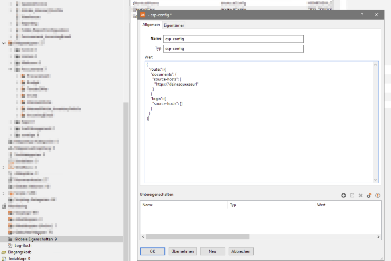Image resolution: width=391 pixels, height=261 pixels.
Task: Click the orange DS icon in dialog title
Action: click(x=143, y=15)
